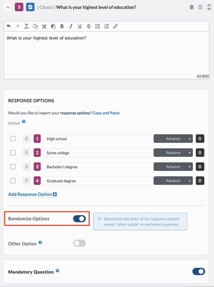Click the insert link icon
The image size is (214, 287).
115,26
